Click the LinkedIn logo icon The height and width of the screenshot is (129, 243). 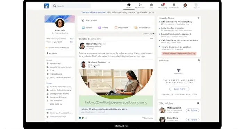(x=47, y=6)
